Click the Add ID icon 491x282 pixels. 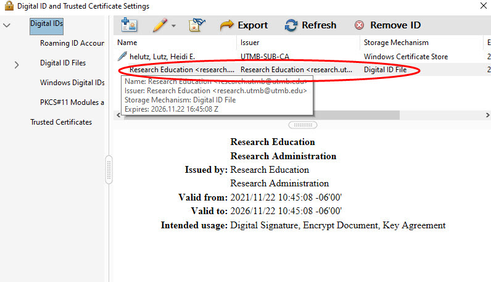(x=129, y=25)
